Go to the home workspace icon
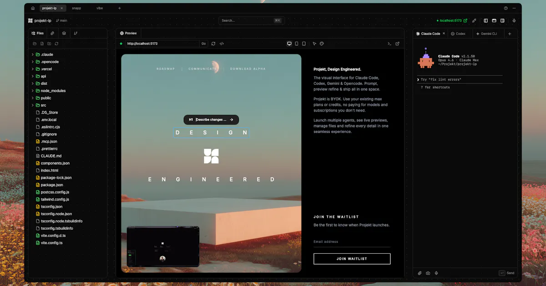This screenshot has height=286, width=546. (33, 8)
